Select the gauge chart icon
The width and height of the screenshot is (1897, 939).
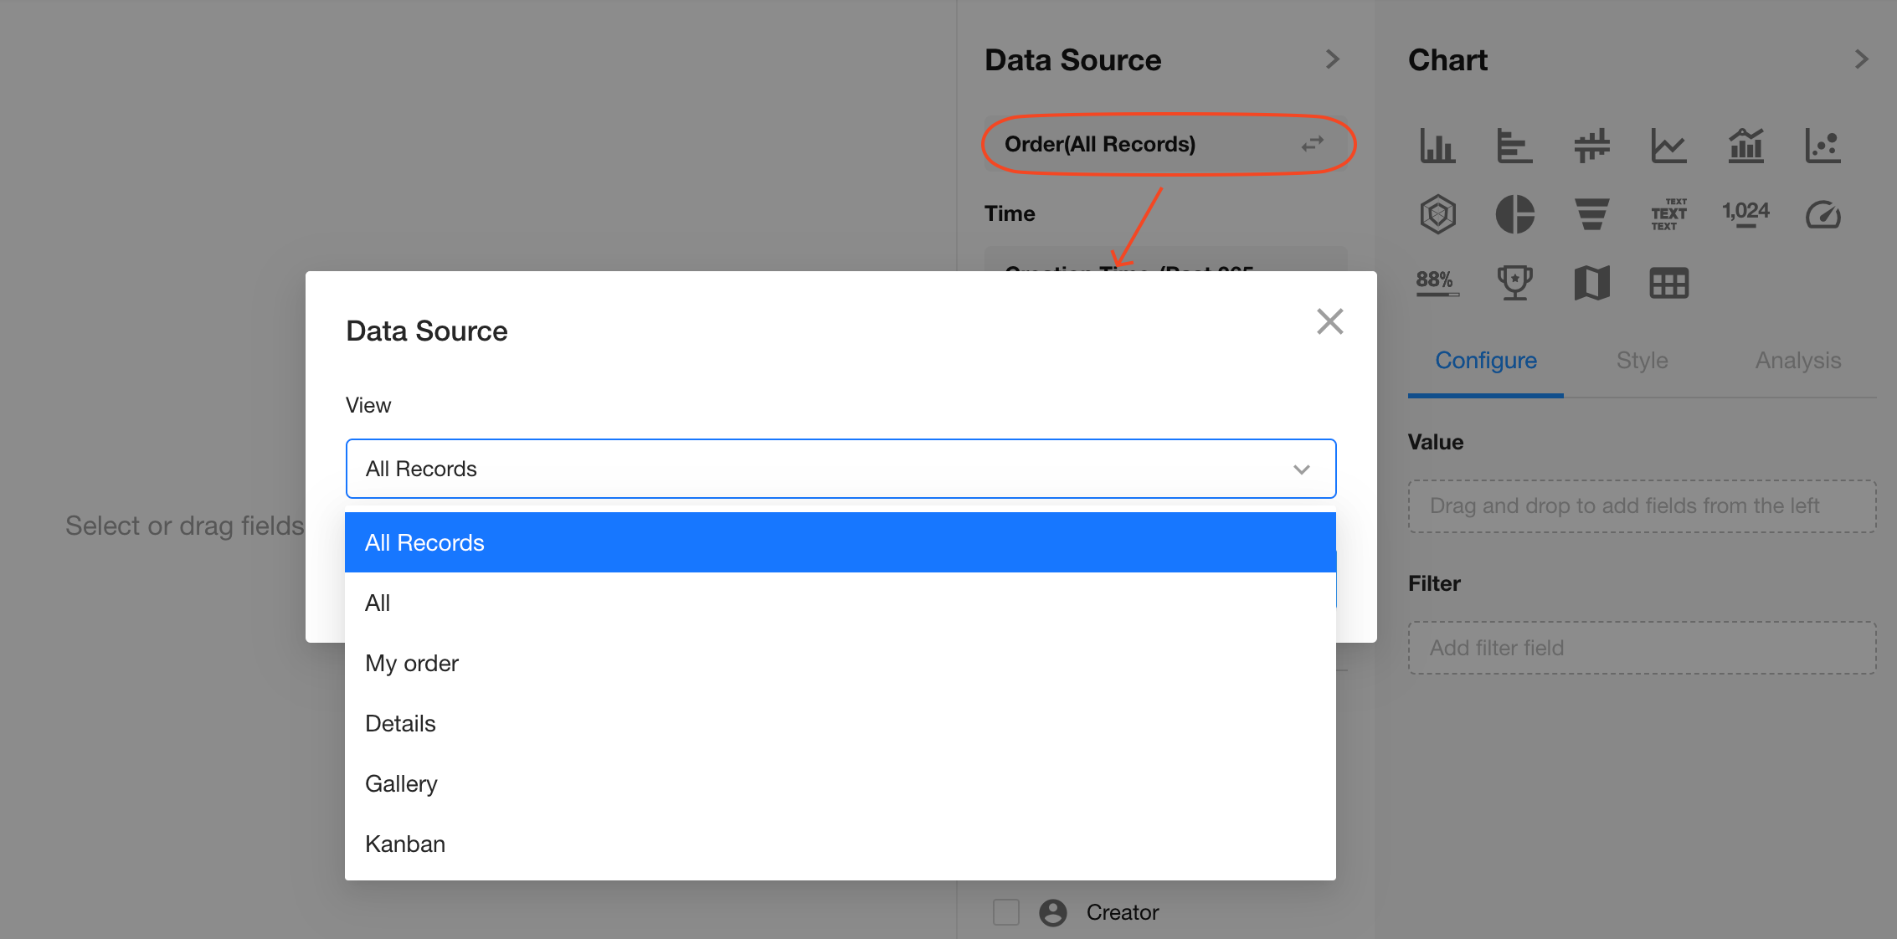[x=1822, y=214]
